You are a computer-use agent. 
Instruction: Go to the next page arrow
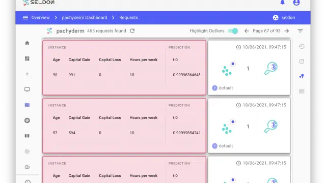[x=287, y=31]
